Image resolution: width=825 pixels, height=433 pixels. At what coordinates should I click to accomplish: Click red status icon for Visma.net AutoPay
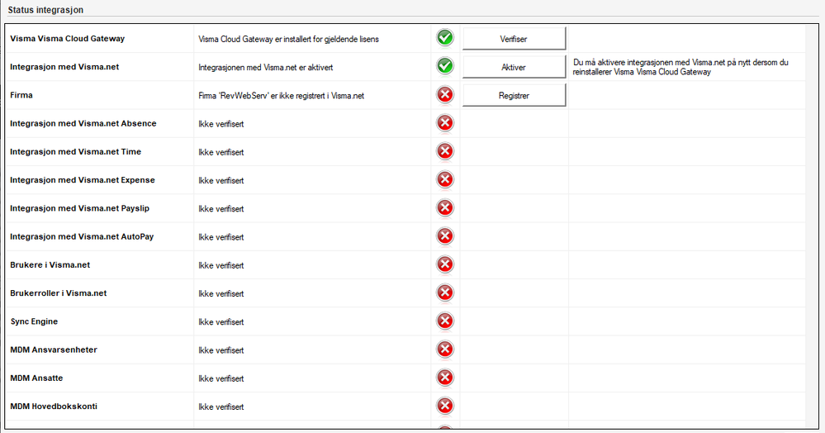445,236
